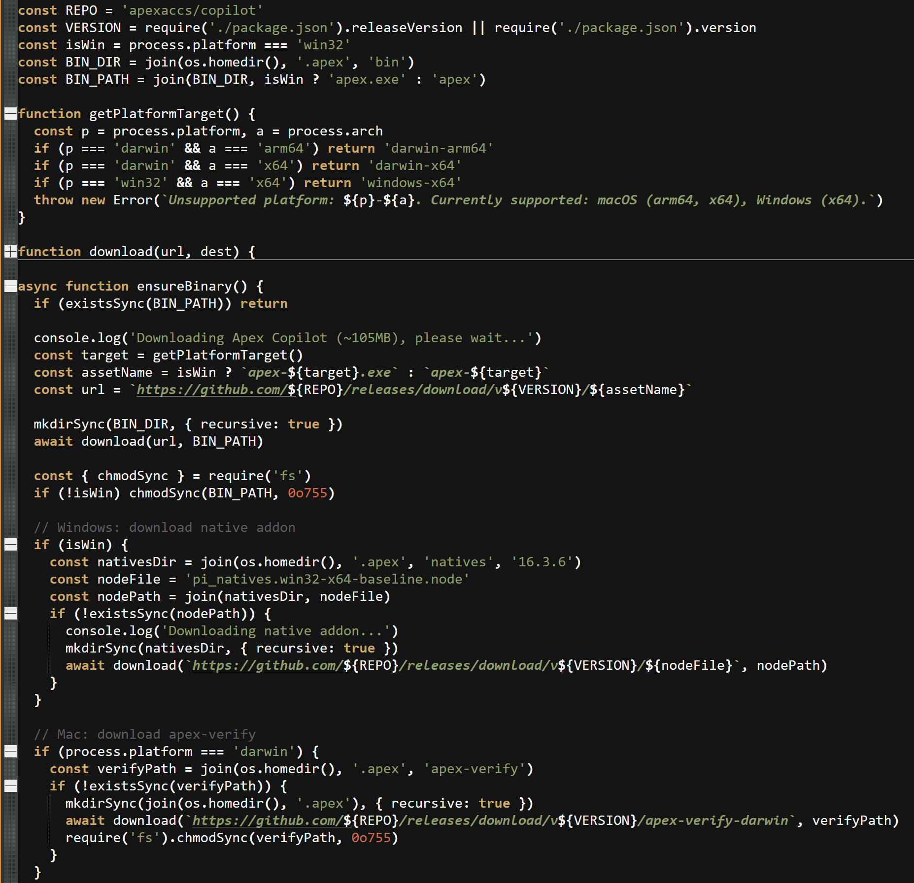
Task: Click the '16.3.6' version string
Action: (542, 562)
